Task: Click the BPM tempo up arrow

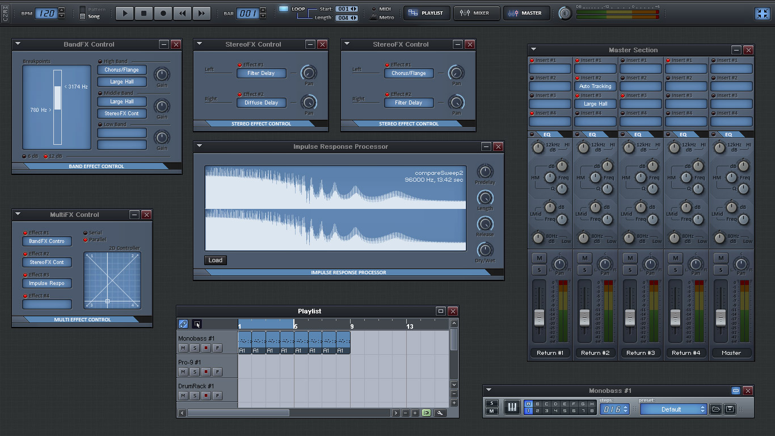Action: click(62, 10)
